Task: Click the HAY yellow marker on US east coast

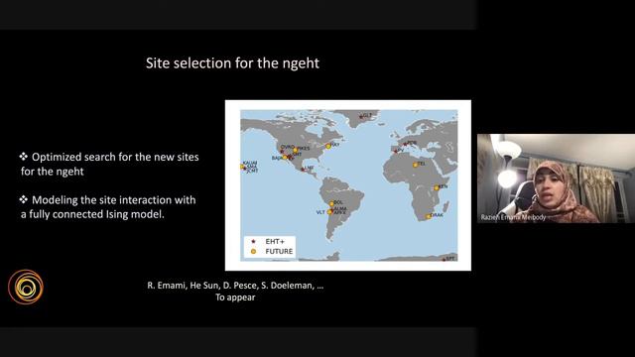Action: coord(328,146)
